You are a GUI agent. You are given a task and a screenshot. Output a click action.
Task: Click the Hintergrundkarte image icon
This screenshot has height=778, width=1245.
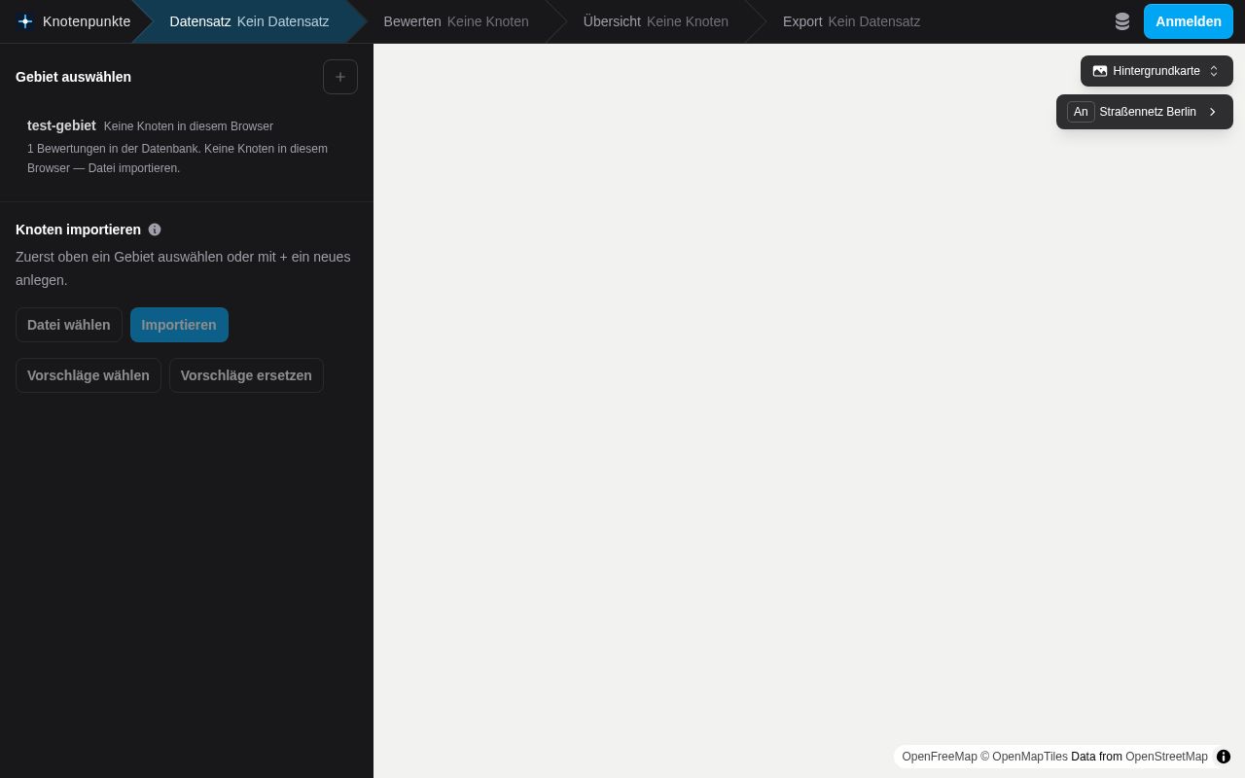[x=1100, y=71]
